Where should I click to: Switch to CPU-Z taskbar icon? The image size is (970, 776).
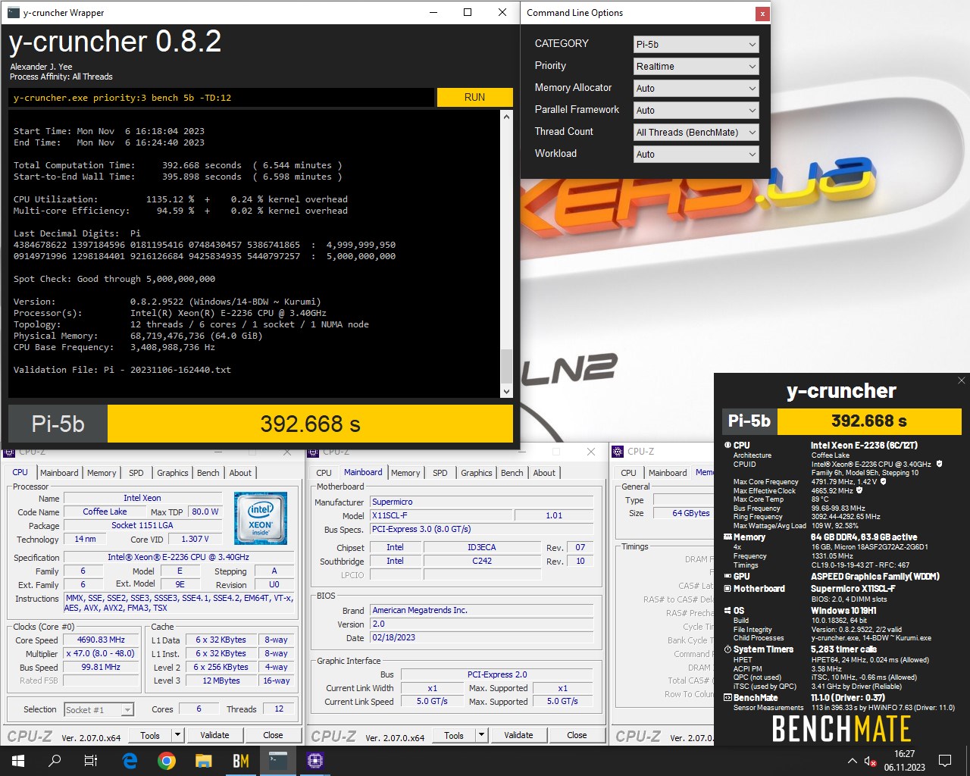[315, 761]
